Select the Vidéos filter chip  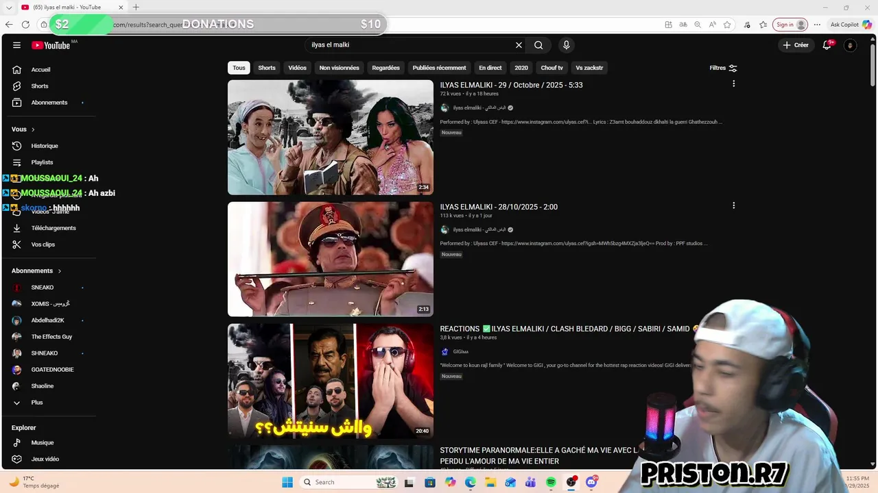(x=297, y=68)
